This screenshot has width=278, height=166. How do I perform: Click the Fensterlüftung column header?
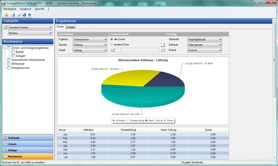pos(129,130)
